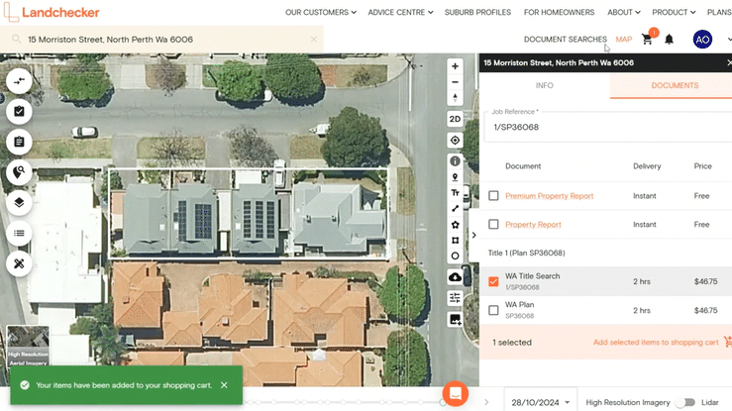
Task: Click the cloud download map icon
Action: (455, 277)
